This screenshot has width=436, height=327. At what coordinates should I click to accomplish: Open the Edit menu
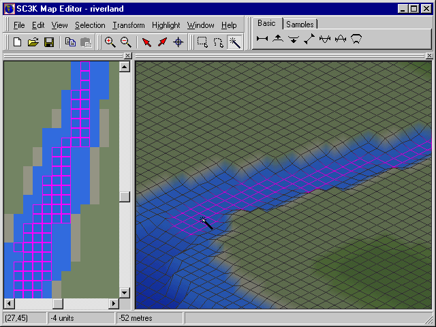tap(38, 25)
